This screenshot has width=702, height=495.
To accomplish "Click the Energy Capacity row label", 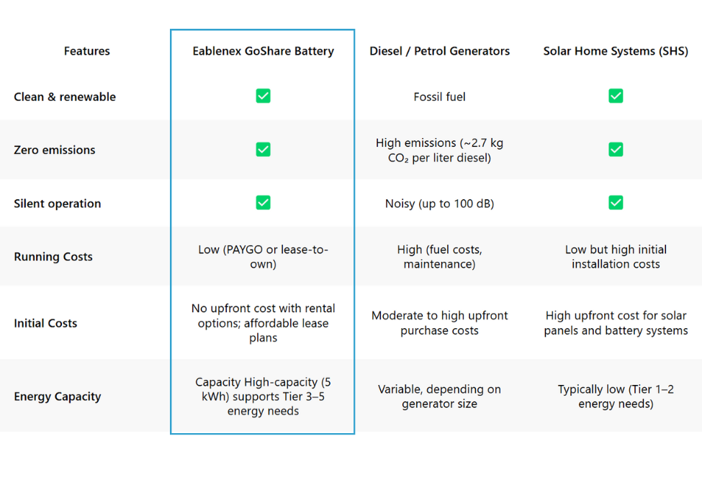I will pyautogui.click(x=58, y=396).
